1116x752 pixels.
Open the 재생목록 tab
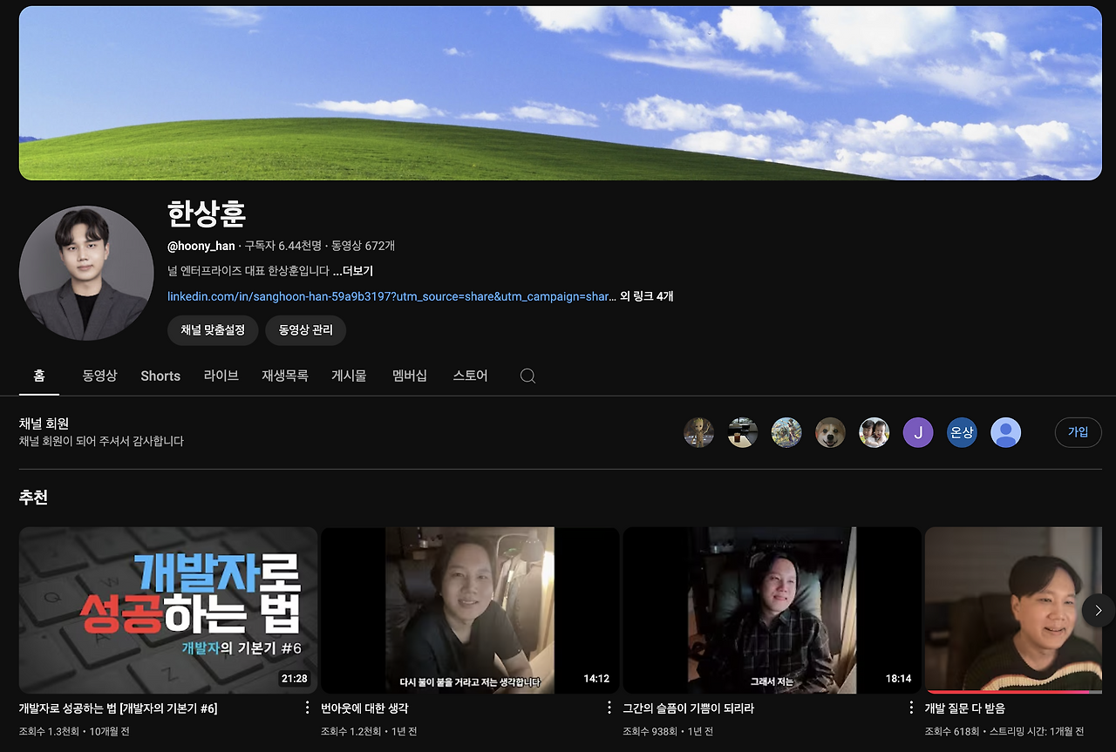click(x=284, y=376)
